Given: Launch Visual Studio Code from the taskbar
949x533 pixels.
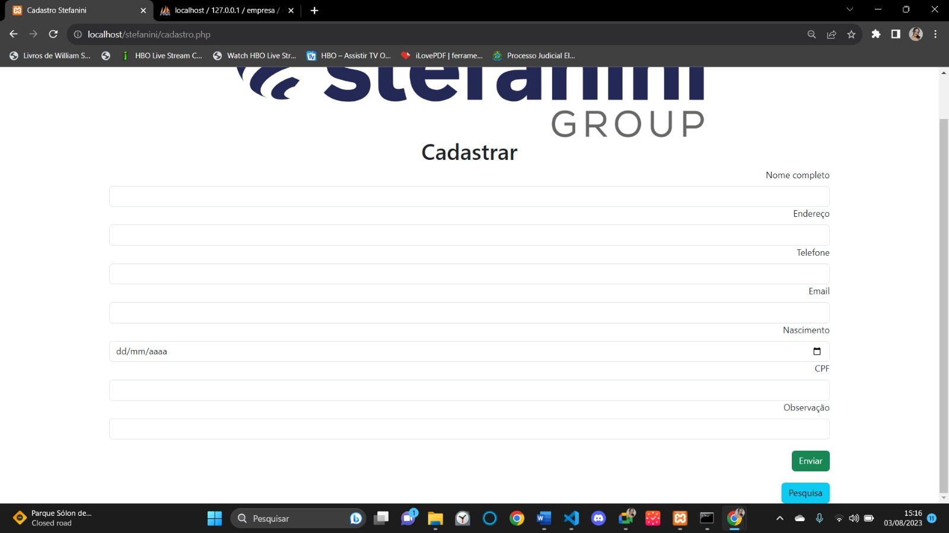Looking at the screenshot, I should [571, 518].
